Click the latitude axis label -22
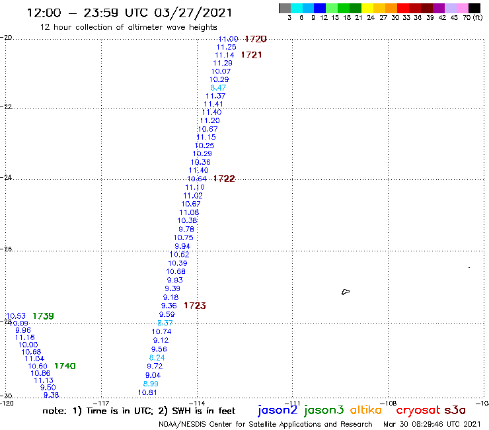 (x=6, y=107)
